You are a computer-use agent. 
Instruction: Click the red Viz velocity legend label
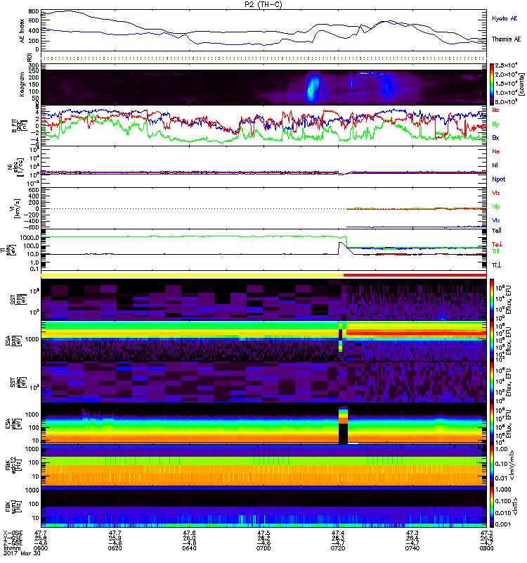coord(495,193)
